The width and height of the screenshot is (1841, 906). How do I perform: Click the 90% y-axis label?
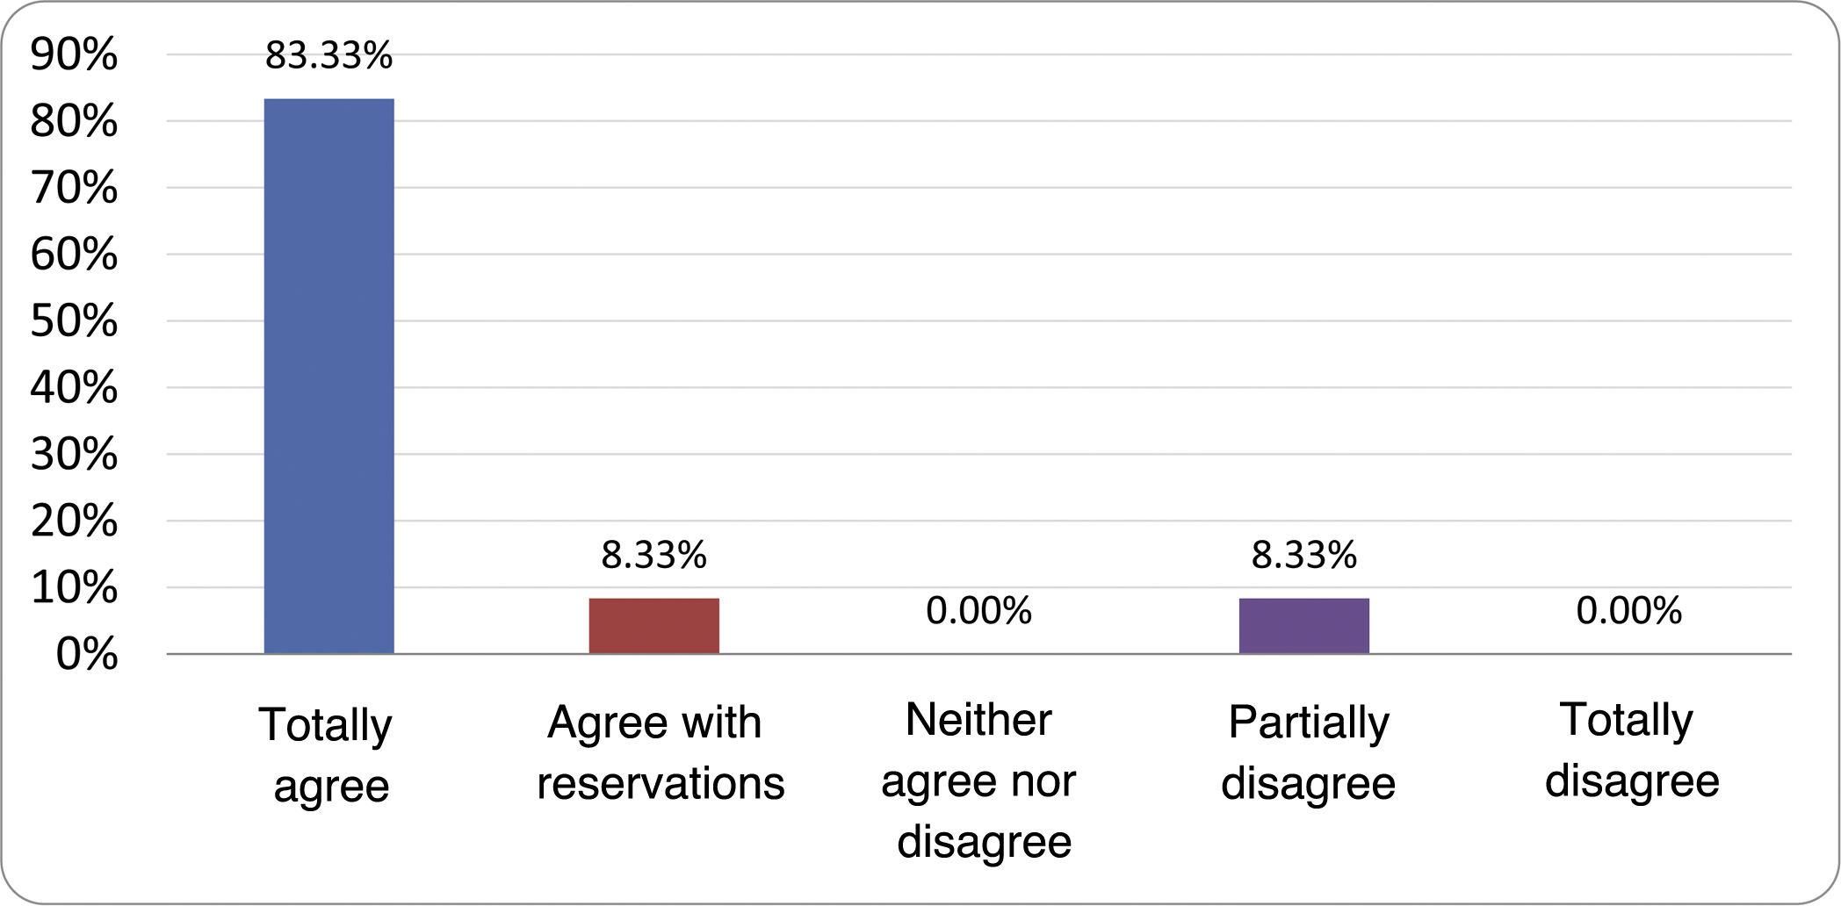[x=74, y=54]
